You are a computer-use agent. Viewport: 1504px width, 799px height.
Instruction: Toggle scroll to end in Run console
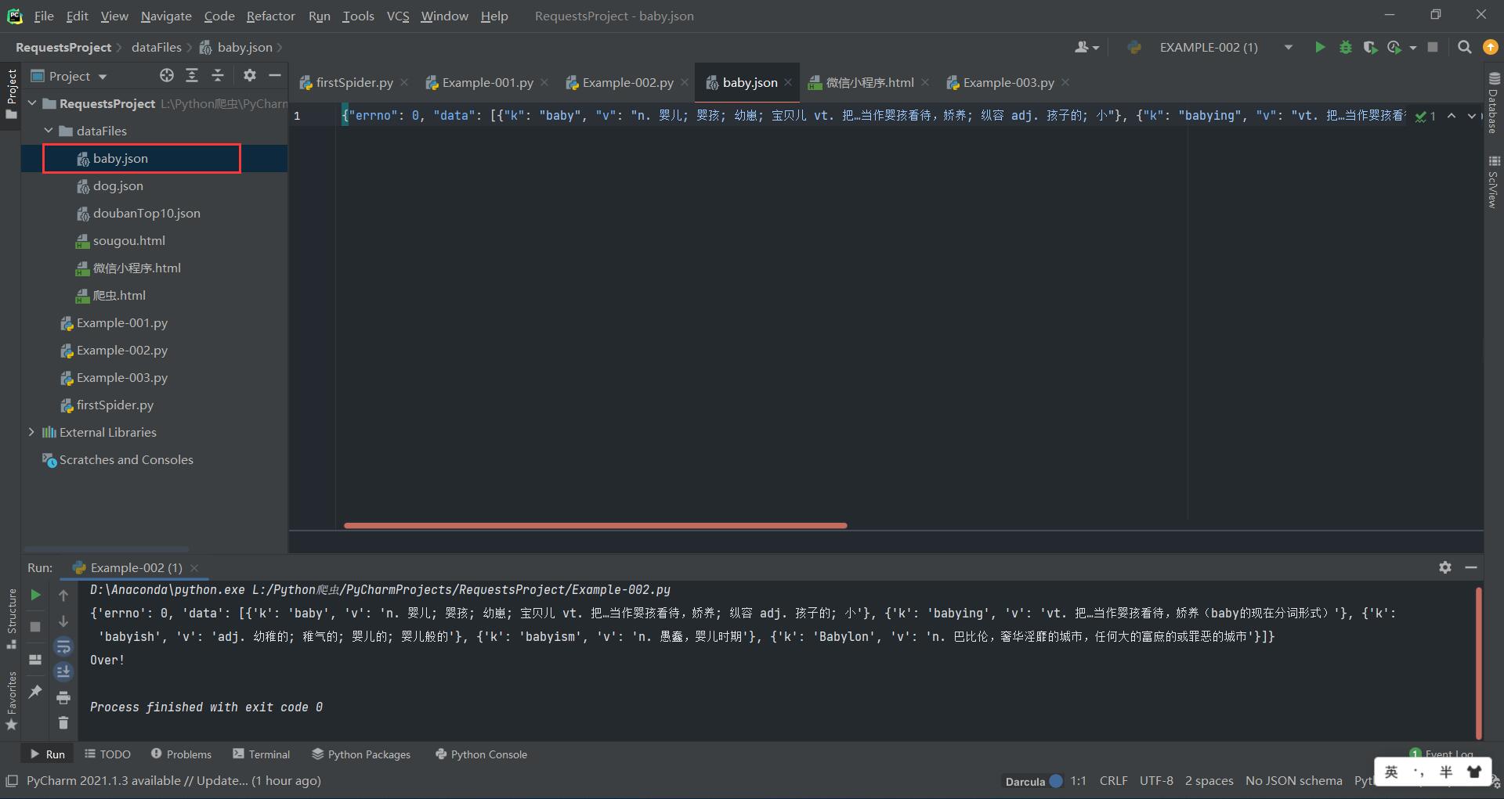(63, 672)
